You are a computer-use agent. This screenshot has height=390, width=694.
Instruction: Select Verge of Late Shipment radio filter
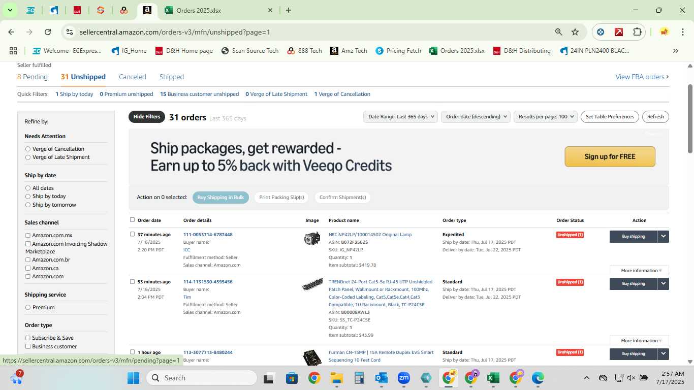[x=28, y=157]
